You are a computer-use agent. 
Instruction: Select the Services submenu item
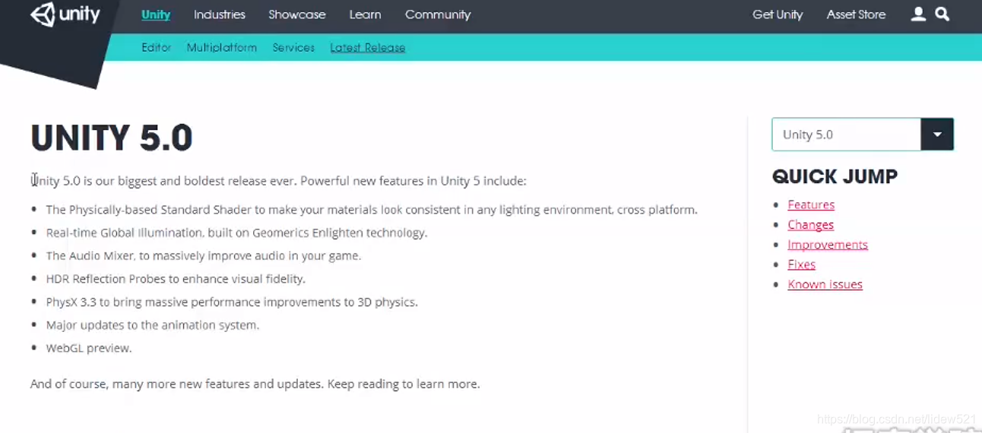(293, 47)
